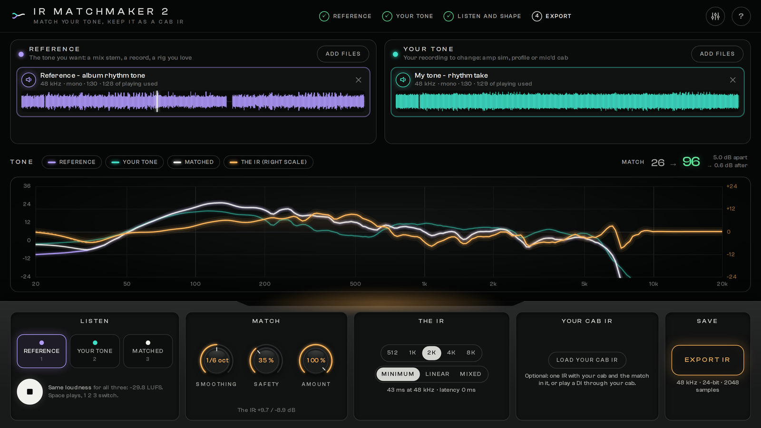Screen dimensions: 761x428
Task: Add files to the Your Tone panel
Action: click(x=717, y=54)
